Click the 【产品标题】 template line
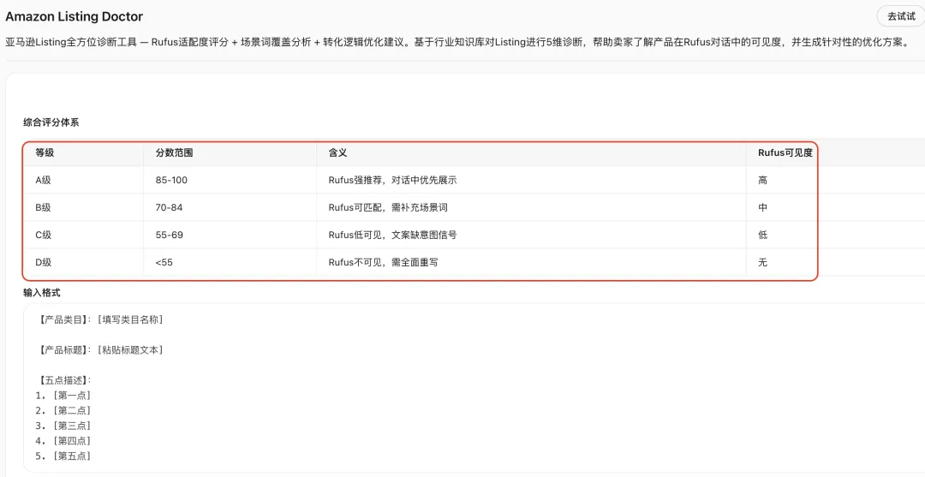 [x=101, y=349]
